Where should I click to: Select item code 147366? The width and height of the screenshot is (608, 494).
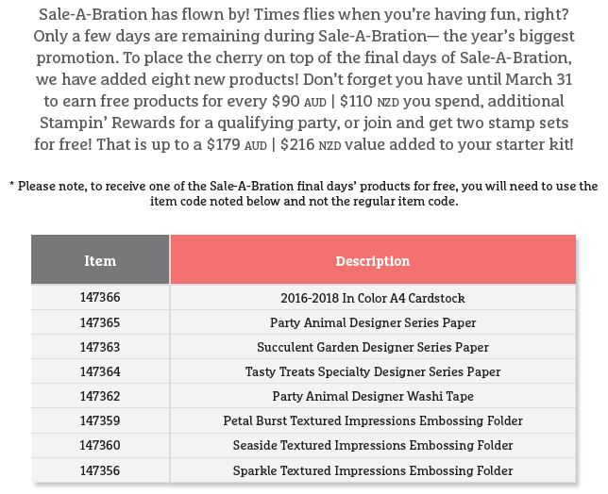pos(100,298)
